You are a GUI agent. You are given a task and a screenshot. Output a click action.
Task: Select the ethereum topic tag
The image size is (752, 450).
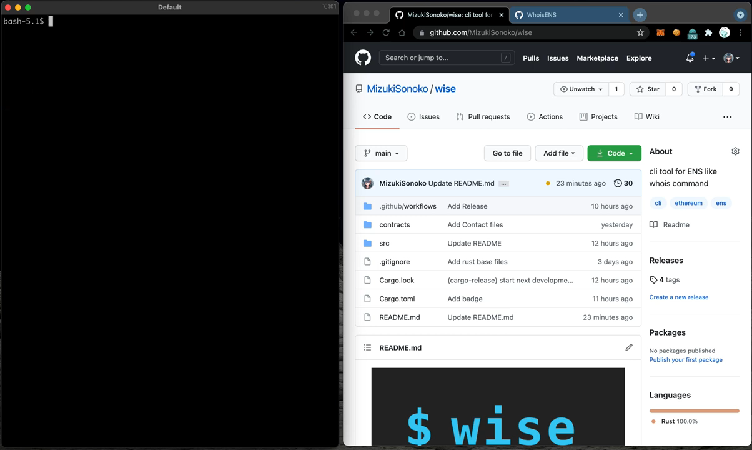point(688,203)
